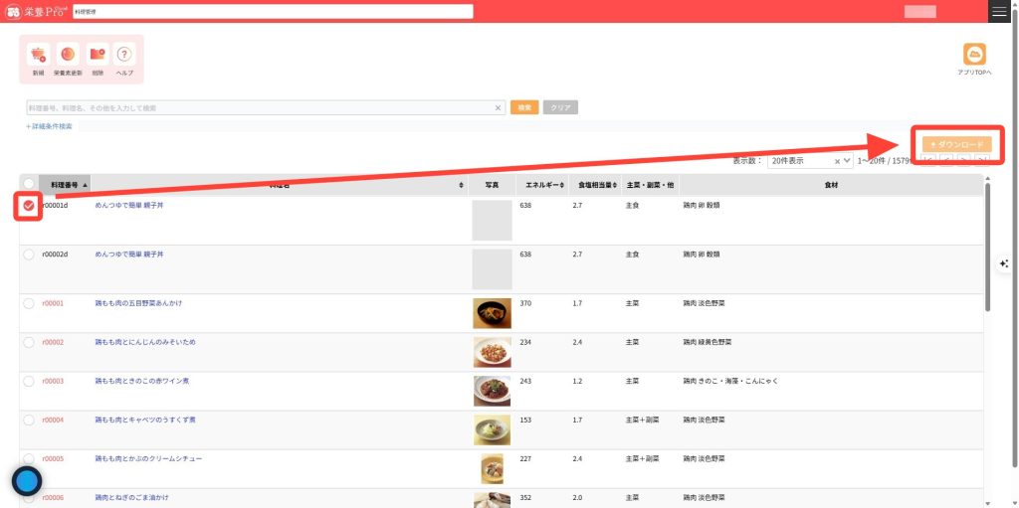1019x508 pixels.
Task: Open the 20件表示 display count dropdown
Action: click(x=809, y=160)
